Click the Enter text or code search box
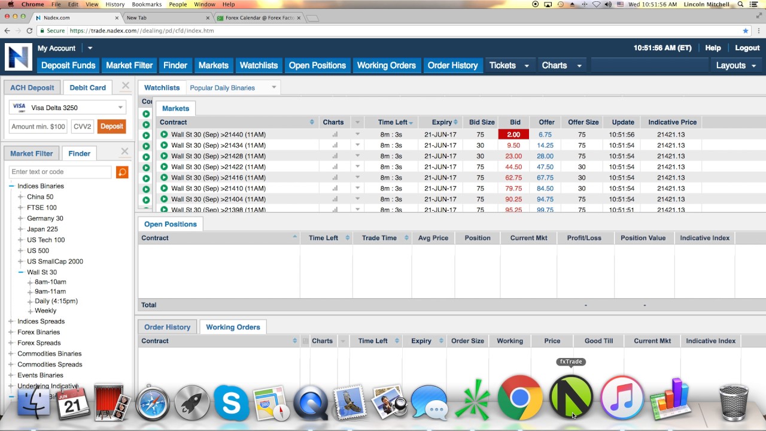Viewport: 766px width, 431px height. [x=60, y=172]
